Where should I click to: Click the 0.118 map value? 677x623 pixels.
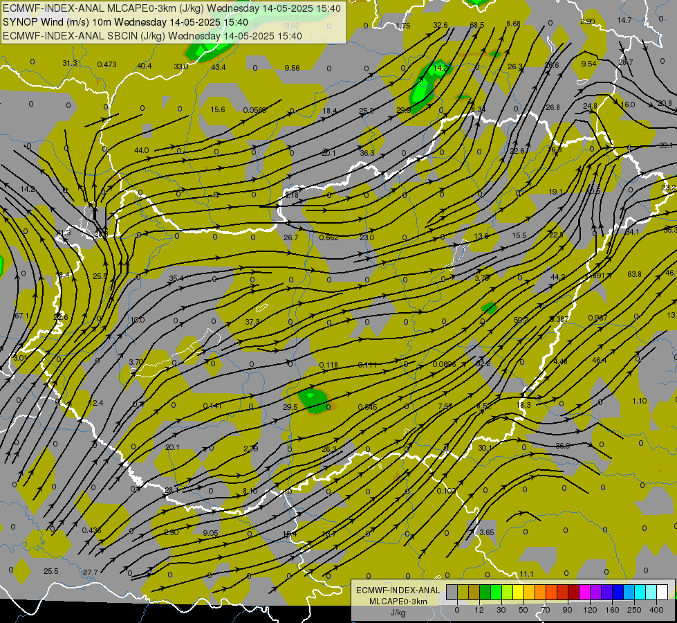click(328, 365)
